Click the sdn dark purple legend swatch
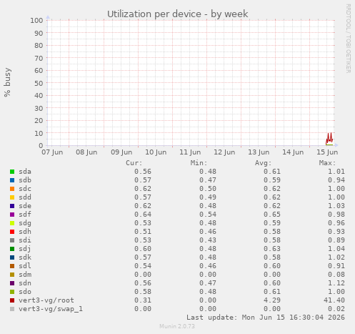 tap(12, 283)
